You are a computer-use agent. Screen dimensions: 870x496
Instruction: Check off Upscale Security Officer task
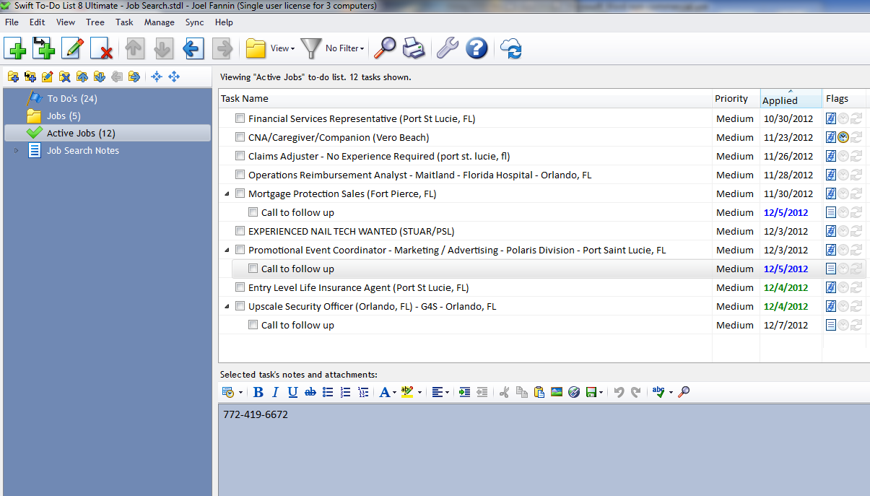click(240, 306)
